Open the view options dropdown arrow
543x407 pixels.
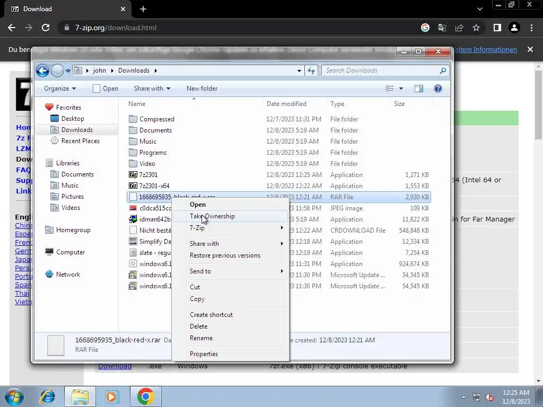coord(401,89)
